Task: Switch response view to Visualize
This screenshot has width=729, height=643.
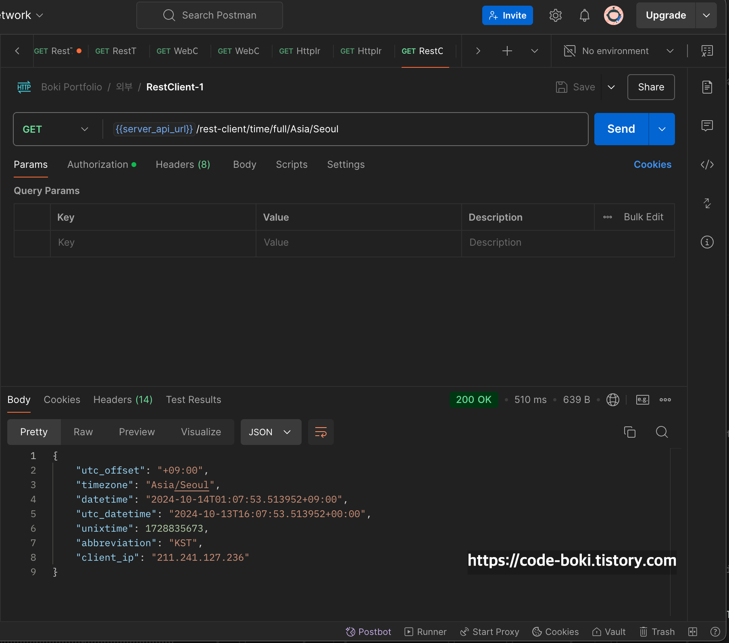Action: click(201, 432)
